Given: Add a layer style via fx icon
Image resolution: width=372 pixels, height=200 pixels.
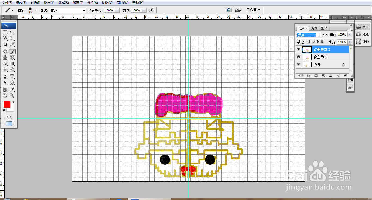Looking at the screenshot, I should (x=309, y=76).
